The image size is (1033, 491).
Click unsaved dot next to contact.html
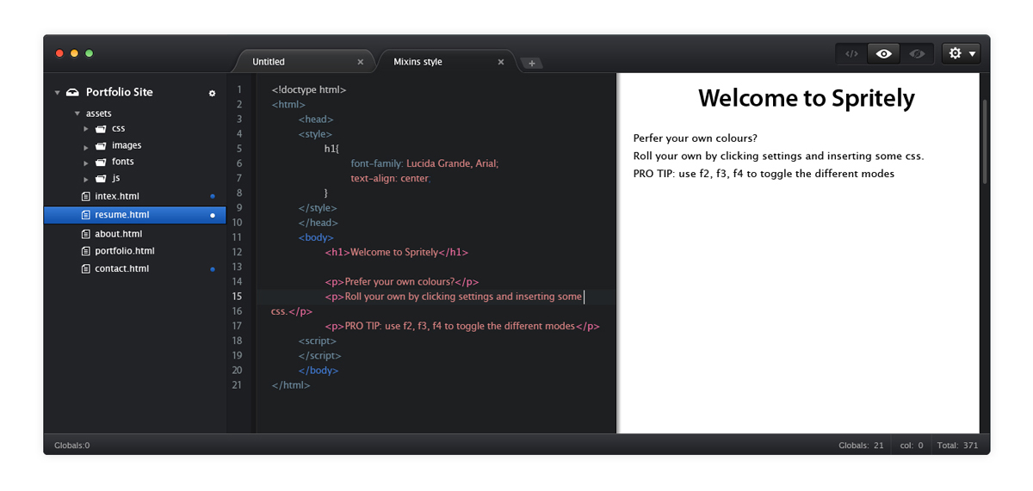(213, 269)
